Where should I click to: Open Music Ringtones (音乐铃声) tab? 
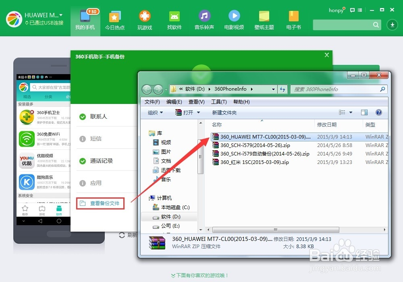pos(204,20)
